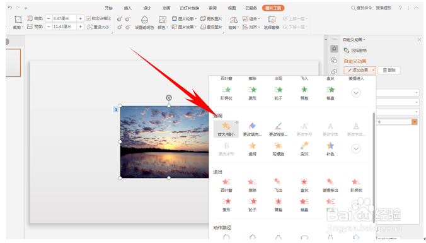Click the height value field 8.47厘米
This screenshot has height=243, width=426.
pos(64,18)
